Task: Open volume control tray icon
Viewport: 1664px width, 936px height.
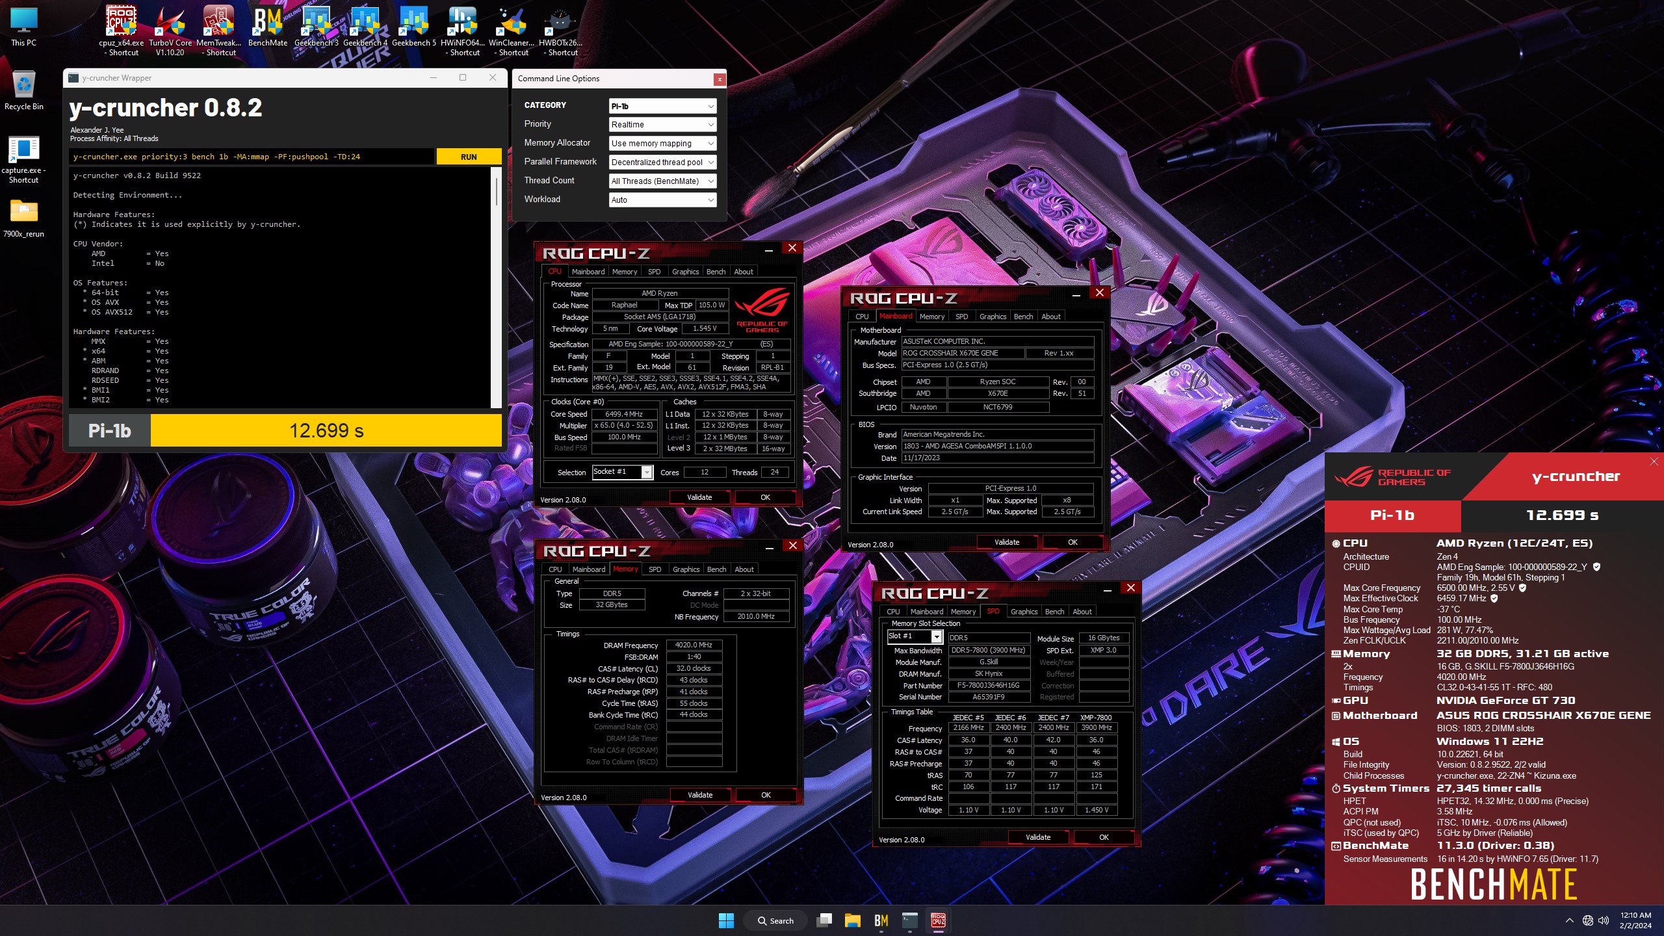Action: [x=1604, y=920]
